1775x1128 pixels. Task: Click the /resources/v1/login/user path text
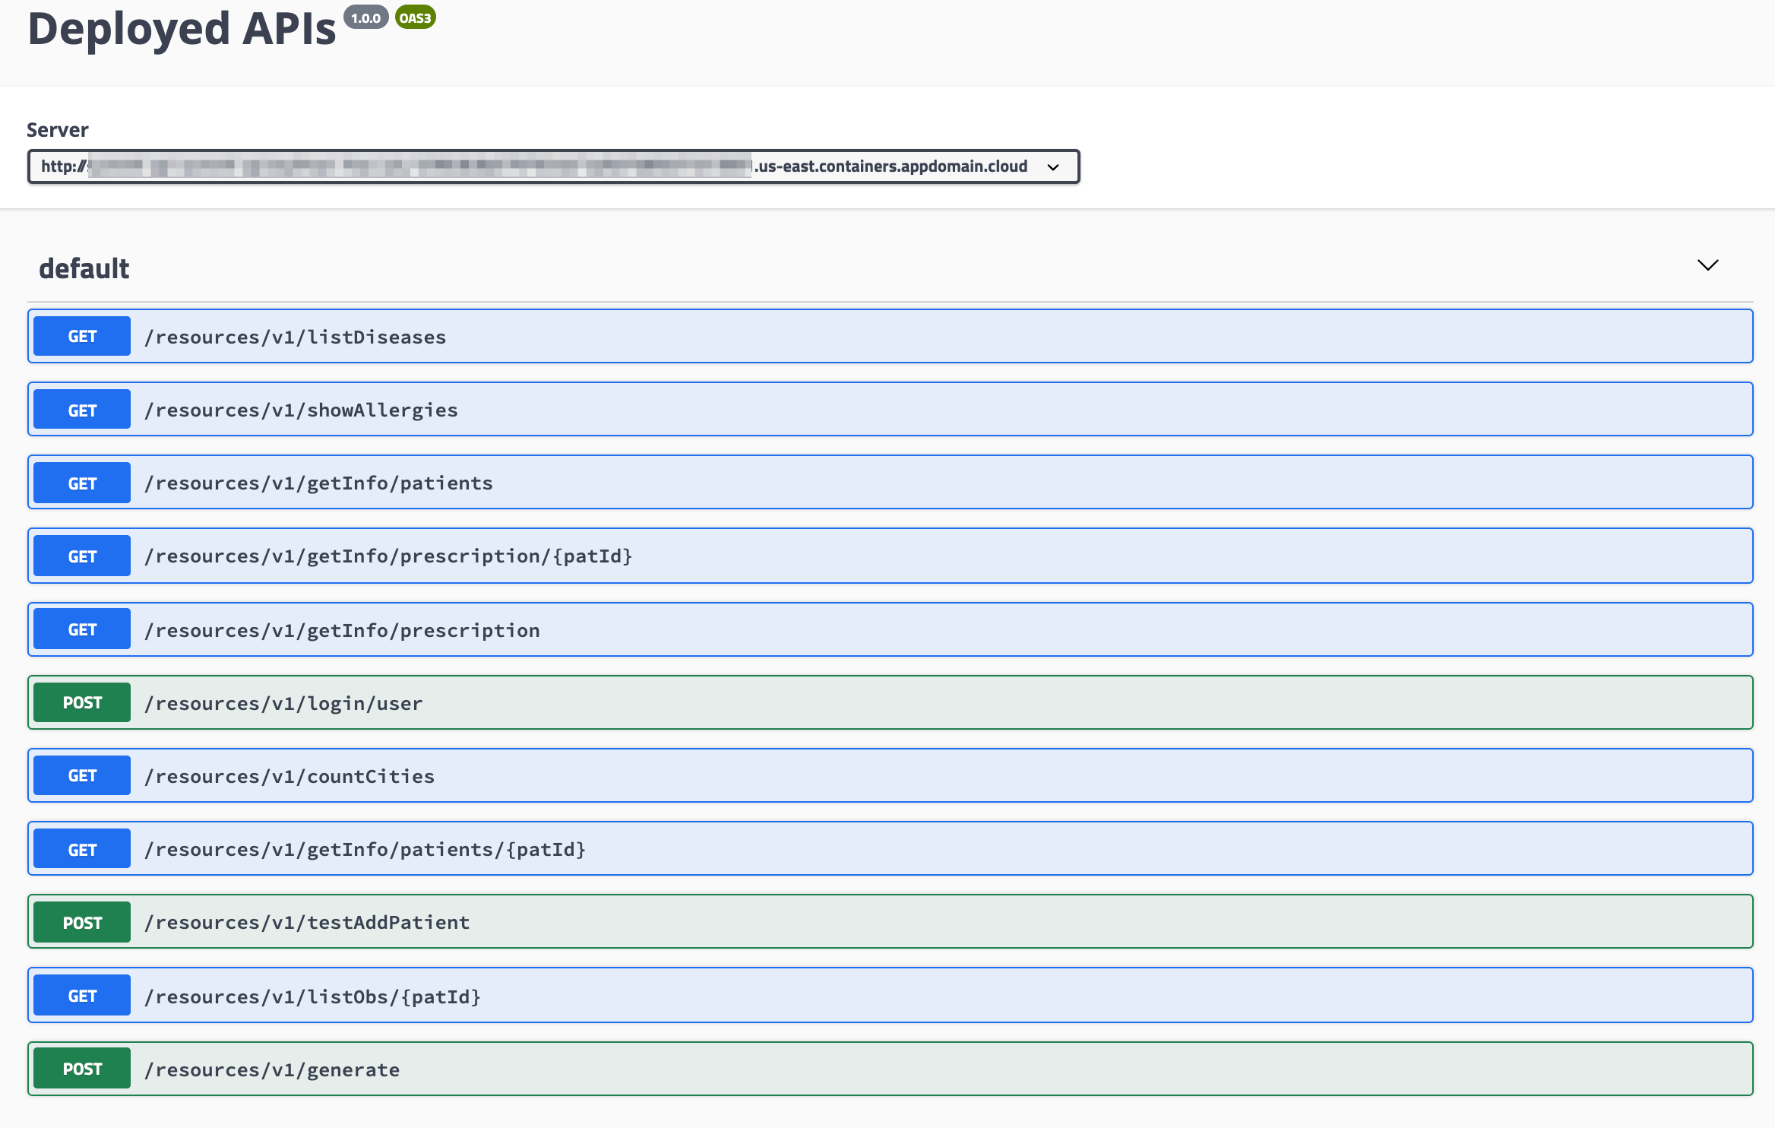coord(283,703)
